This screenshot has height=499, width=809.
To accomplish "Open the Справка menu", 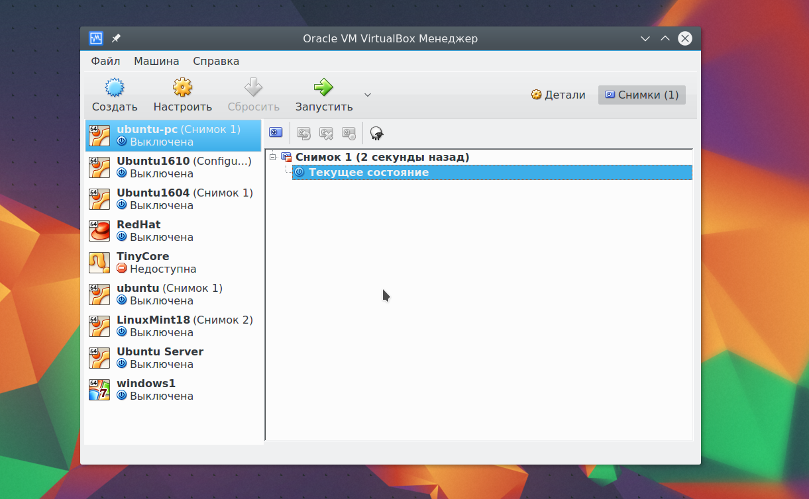I will [x=215, y=61].
